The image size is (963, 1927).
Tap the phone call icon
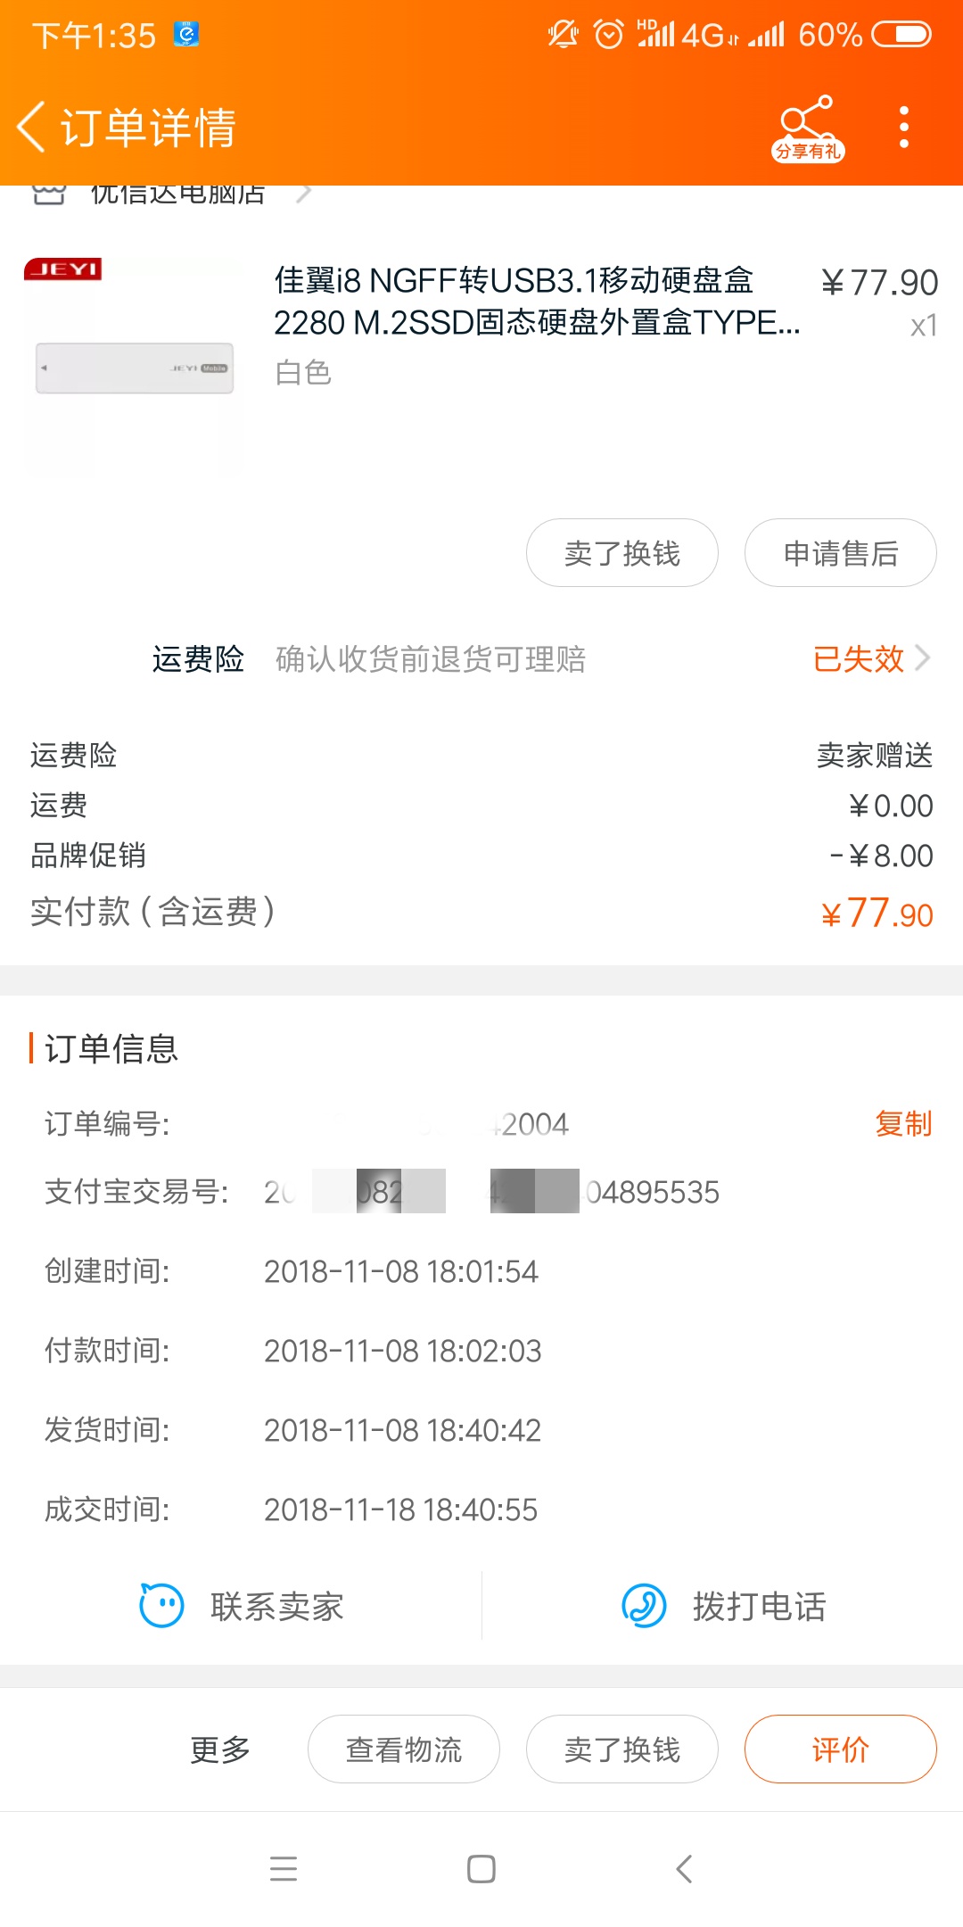644,1606
